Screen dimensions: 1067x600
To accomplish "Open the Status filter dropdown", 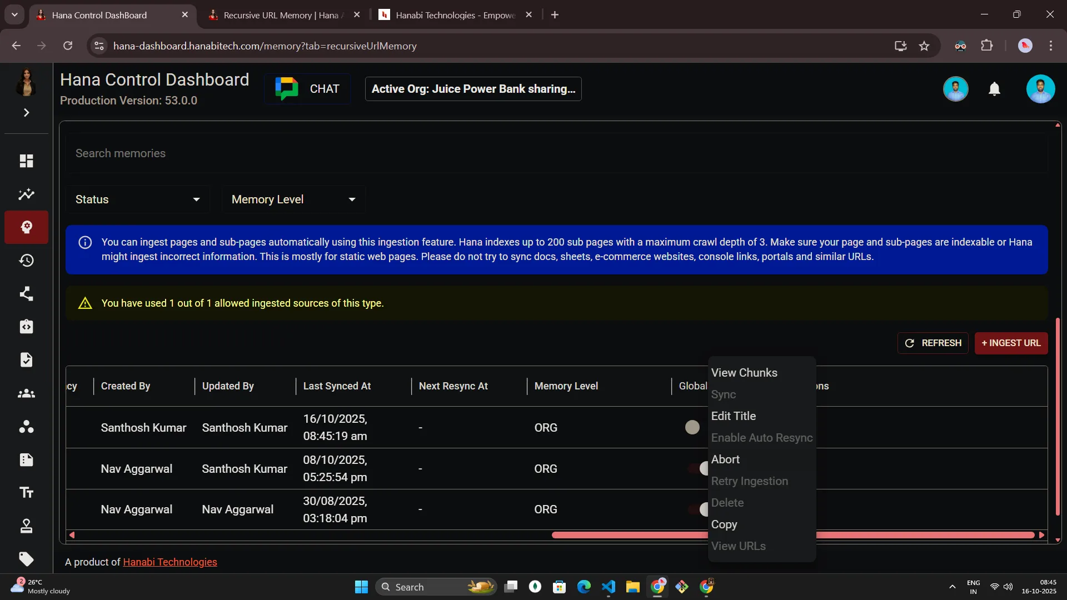I will pos(137,199).
